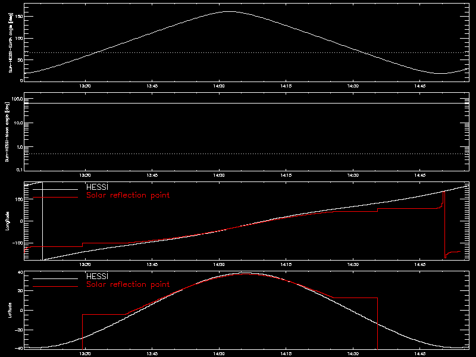
Task: Click '10.0' tick on Sun-HESSI-Noon angle axis
Action: [x=18, y=123]
